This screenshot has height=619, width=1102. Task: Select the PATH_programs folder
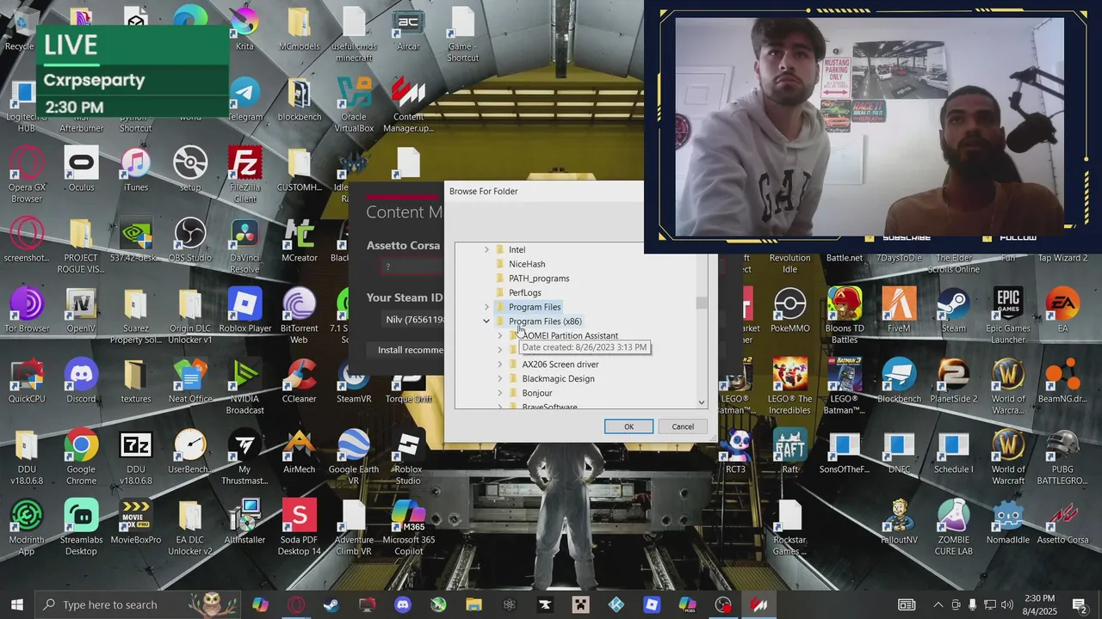[538, 279]
